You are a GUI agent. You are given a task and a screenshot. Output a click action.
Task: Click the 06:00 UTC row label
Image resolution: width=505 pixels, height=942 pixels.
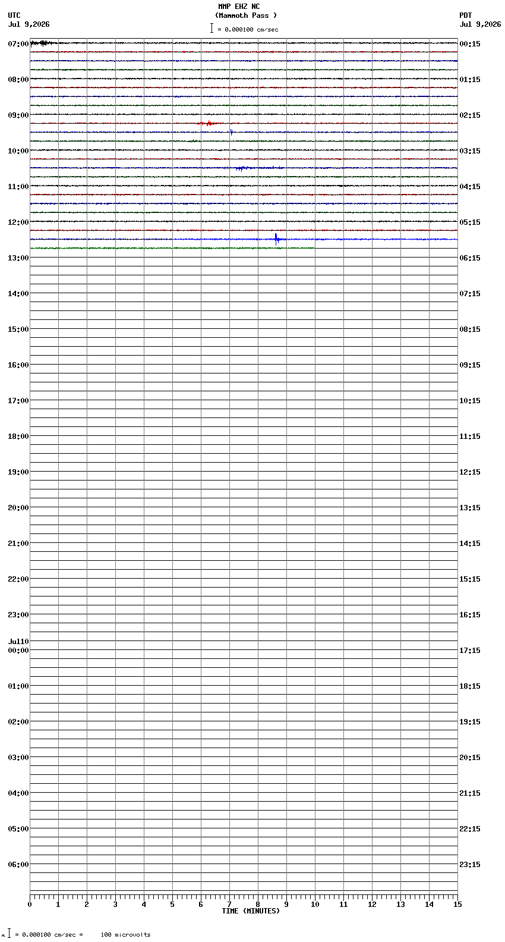[18, 865]
